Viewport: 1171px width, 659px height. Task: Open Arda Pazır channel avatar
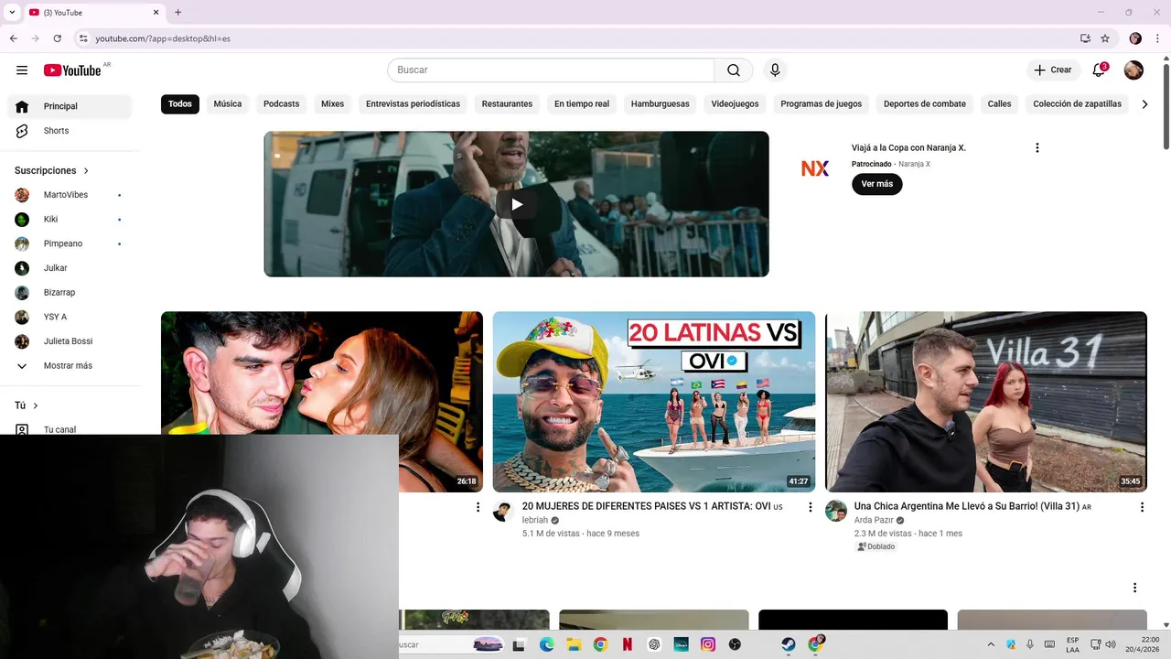click(x=836, y=511)
